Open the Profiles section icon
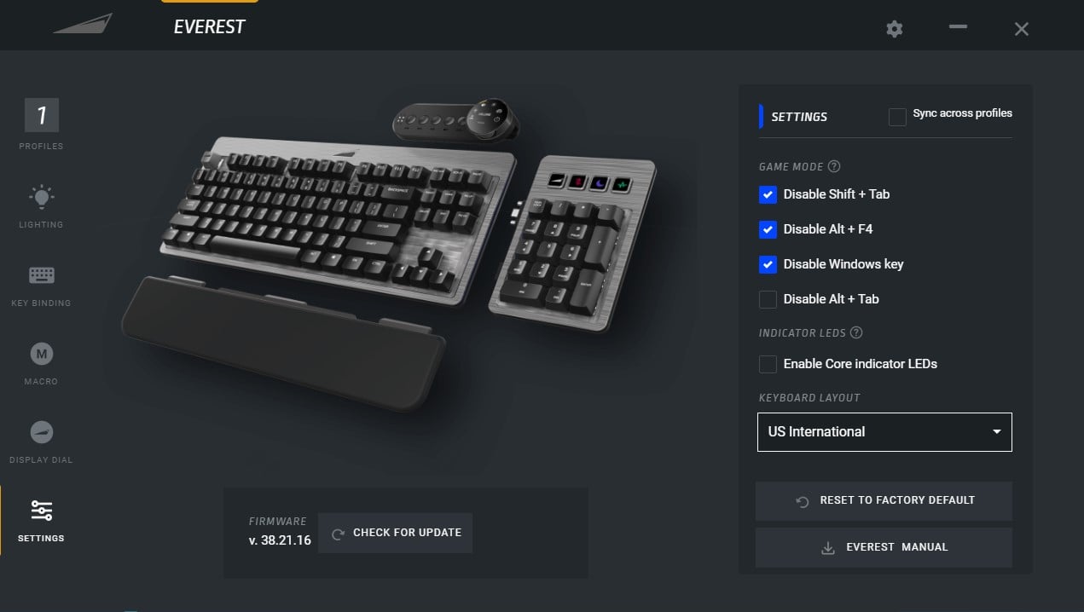 pyautogui.click(x=42, y=115)
